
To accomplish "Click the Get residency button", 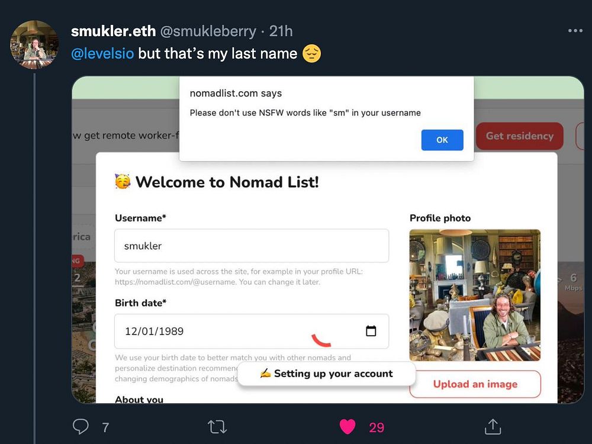I will pyautogui.click(x=520, y=136).
